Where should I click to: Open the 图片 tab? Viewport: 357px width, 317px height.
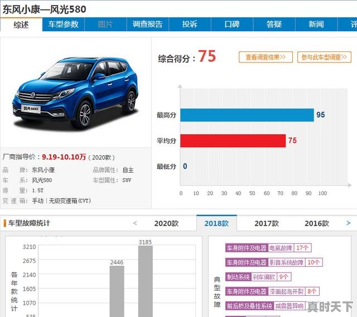[105, 25]
